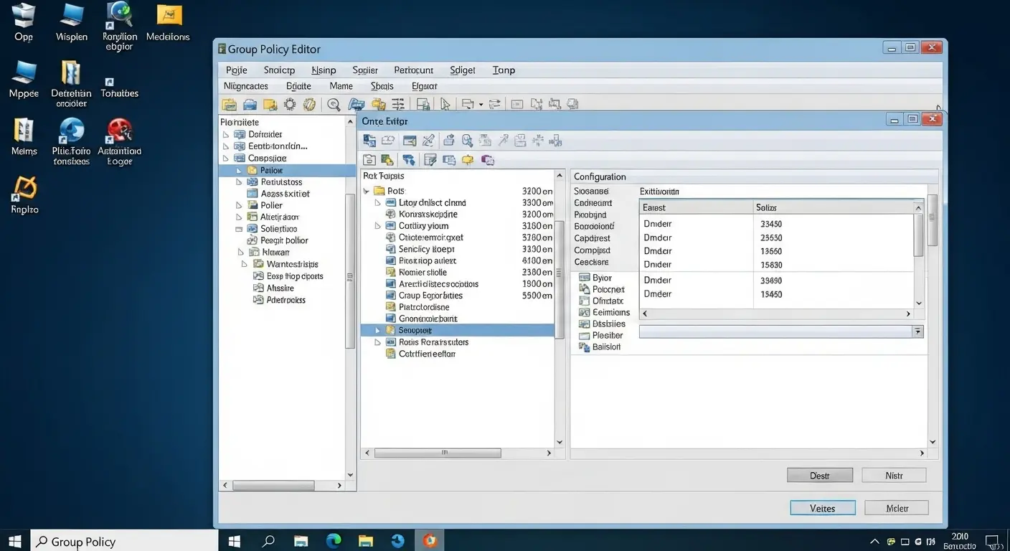Screen dimensions: 1010x551
Task: Click the Meletr button
Action: coord(897,508)
